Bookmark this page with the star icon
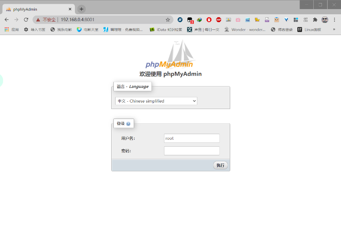341x225 pixels. (x=167, y=20)
